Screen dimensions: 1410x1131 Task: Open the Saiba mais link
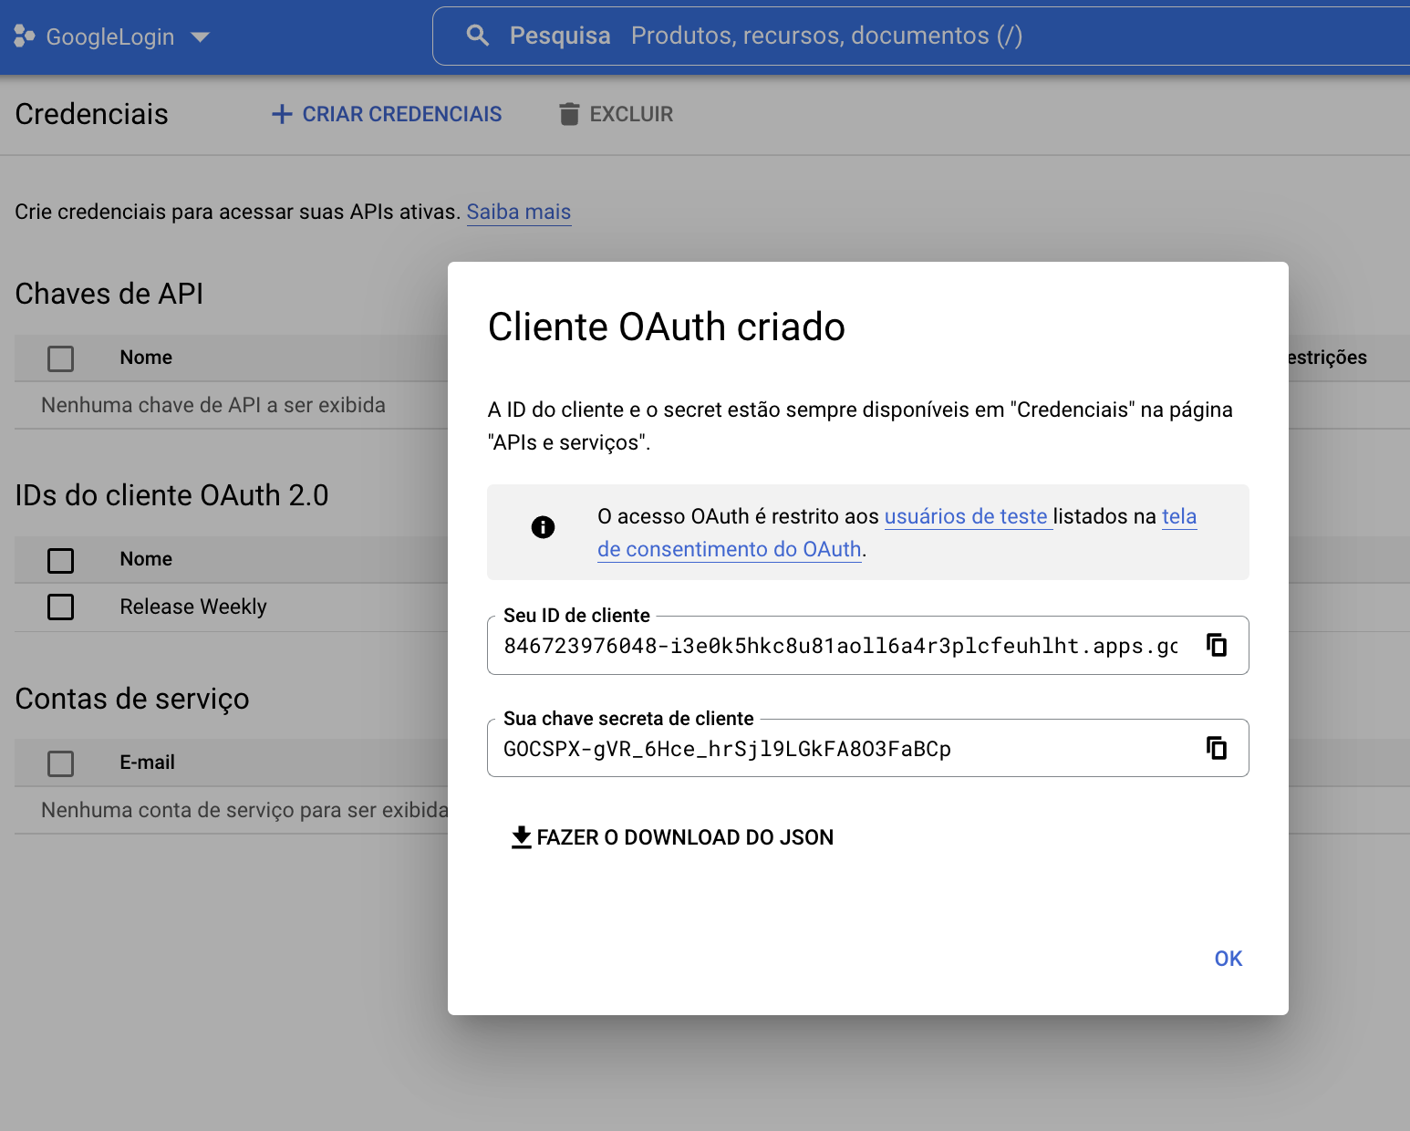click(x=519, y=212)
